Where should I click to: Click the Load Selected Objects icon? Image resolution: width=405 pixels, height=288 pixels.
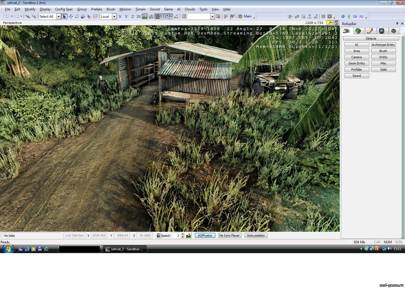coord(232,17)
